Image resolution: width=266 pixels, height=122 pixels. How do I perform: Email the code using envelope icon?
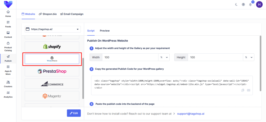249,90
